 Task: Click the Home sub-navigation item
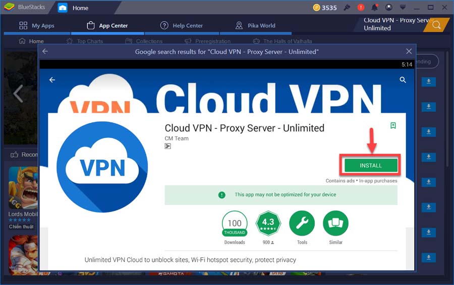tap(31, 41)
